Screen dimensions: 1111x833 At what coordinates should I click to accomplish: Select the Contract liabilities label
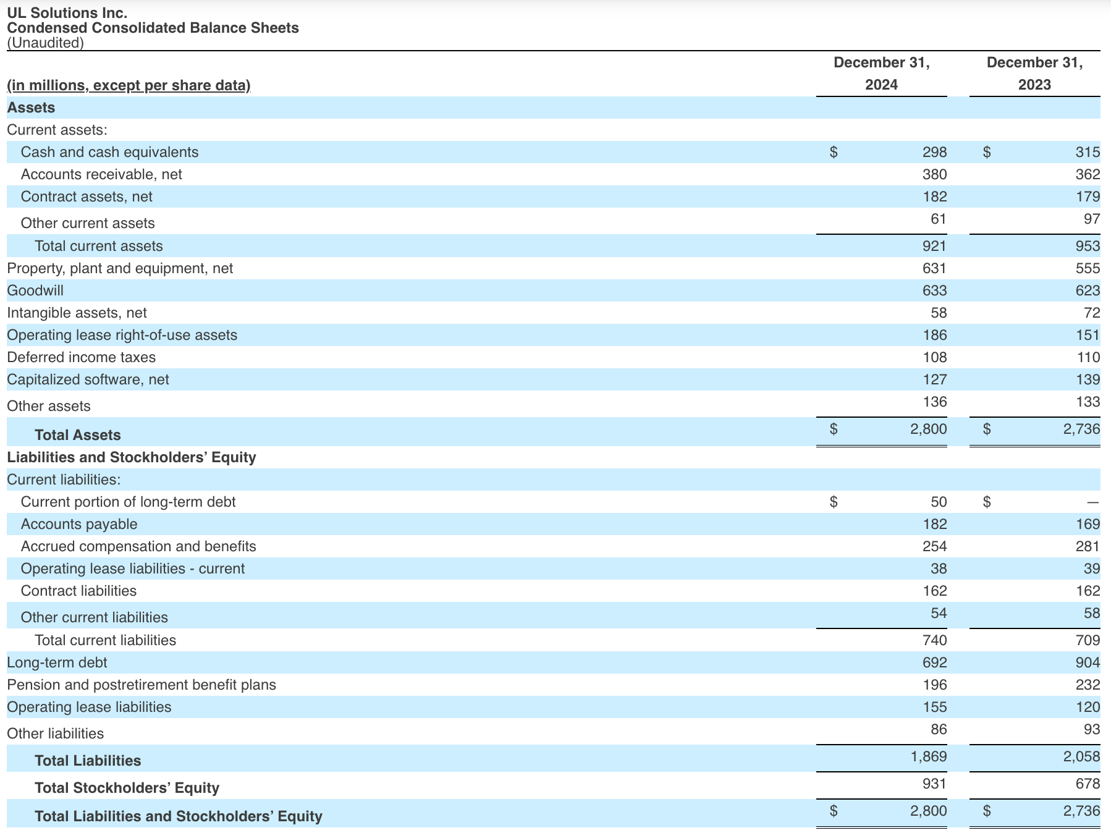tap(78, 591)
